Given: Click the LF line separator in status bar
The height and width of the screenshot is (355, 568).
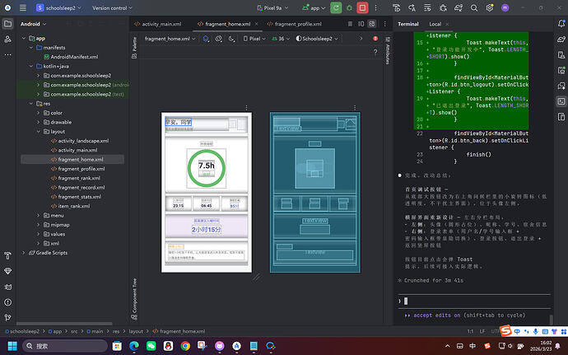Looking at the screenshot, I should pos(482,331).
